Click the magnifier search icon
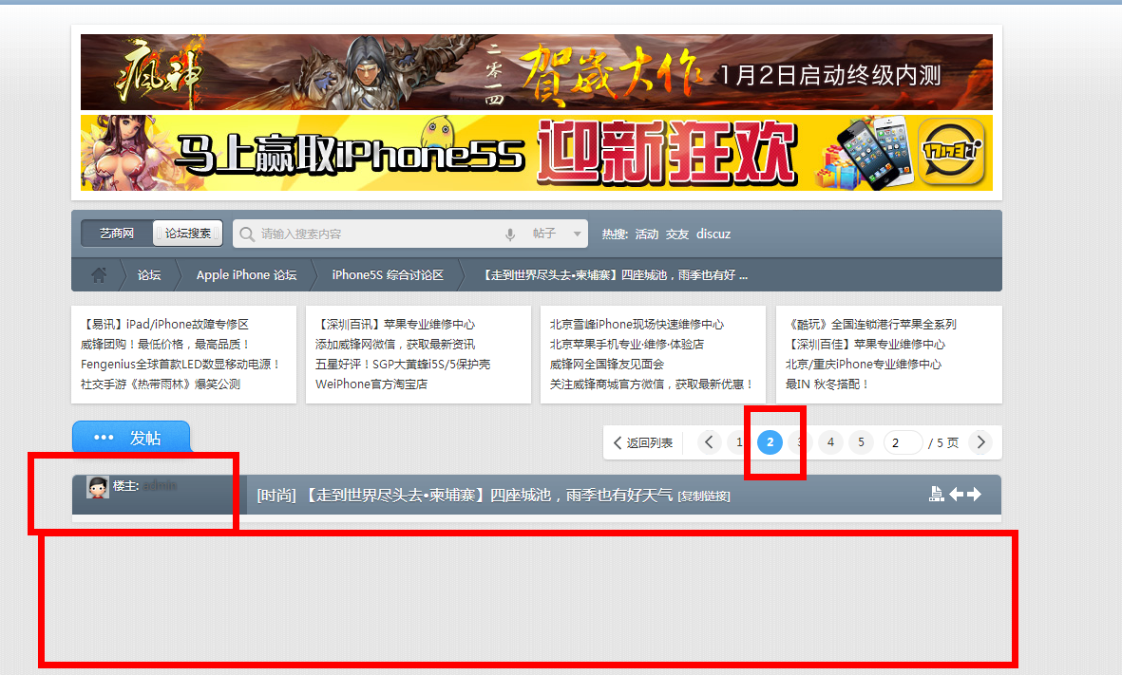Screen dimensions: 1122x675 click(247, 234)
